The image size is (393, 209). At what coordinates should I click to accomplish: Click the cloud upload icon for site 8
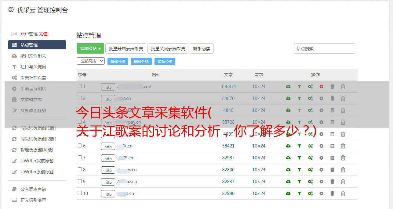click(288, 170)
